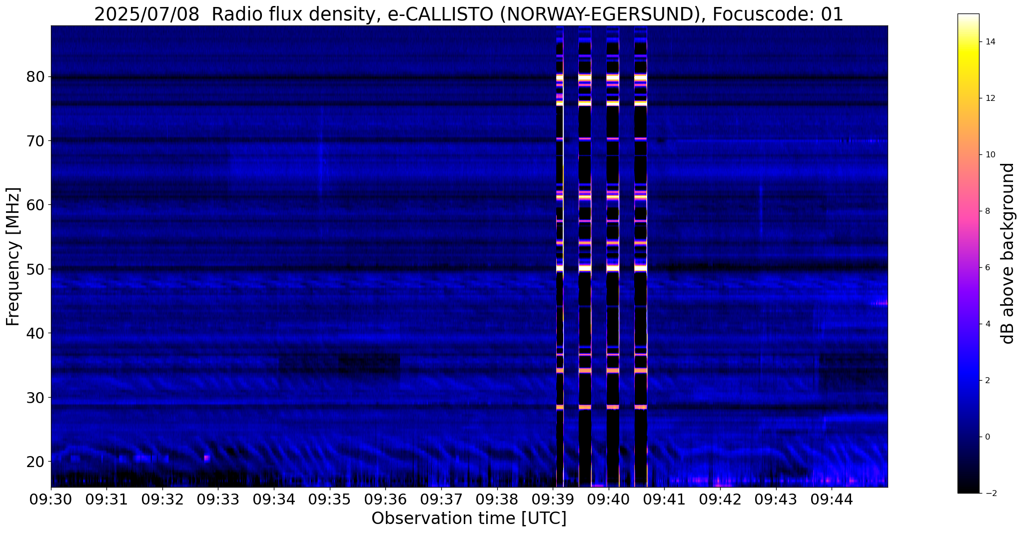This screenshot has height=533, width=1023.
Task: Click the 09:34 time tick label
Action: tap(274, 500)
